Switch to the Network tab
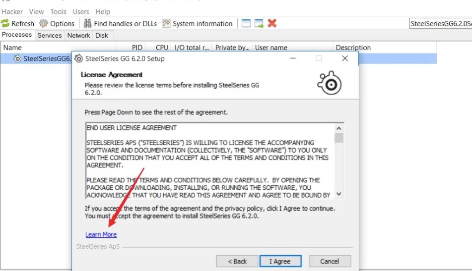Viewport: 472px width, 271px height. [78, 36]
